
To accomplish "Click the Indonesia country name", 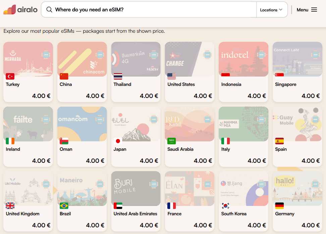I will [x=231, y=84].
